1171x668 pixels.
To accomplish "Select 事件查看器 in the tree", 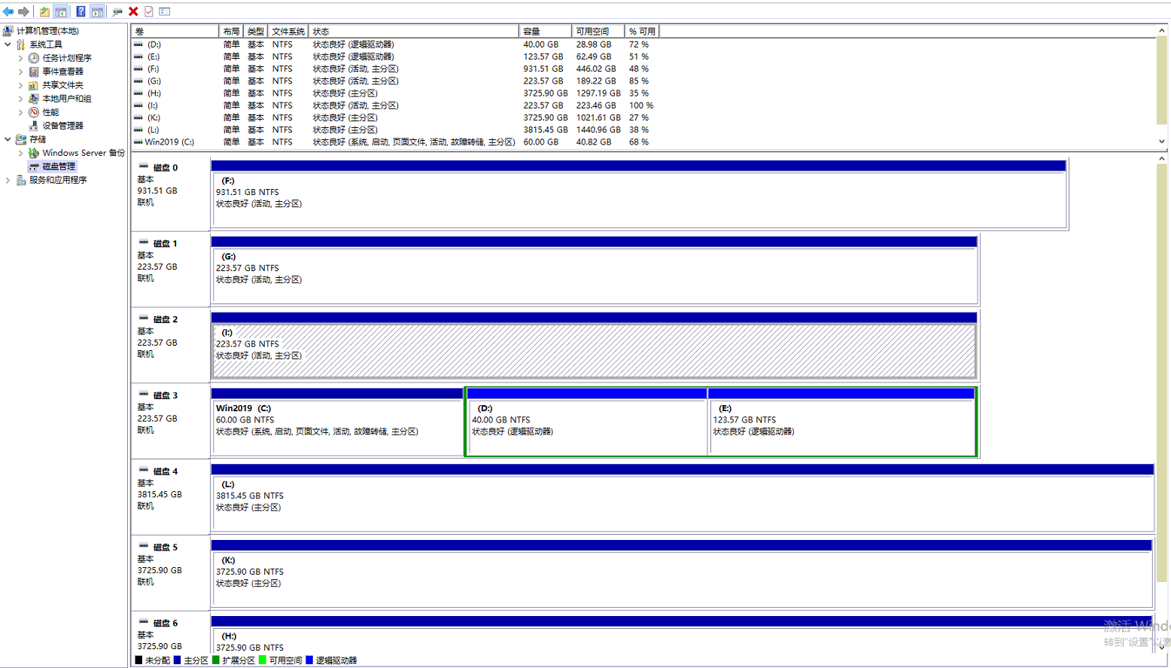I will 62,72.
